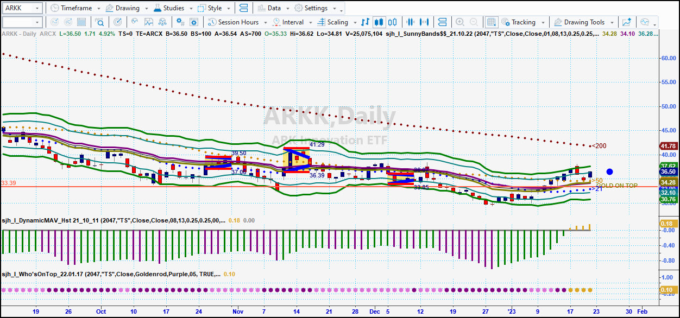The width and height of the screenshot is (680, 318).
Task: Expand the ARKK symbol dropdown
Action: coord(37,8)
